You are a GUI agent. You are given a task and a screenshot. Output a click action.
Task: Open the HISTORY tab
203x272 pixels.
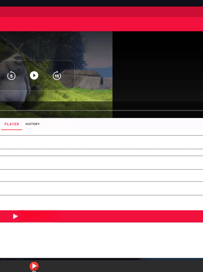pos(33,124)
